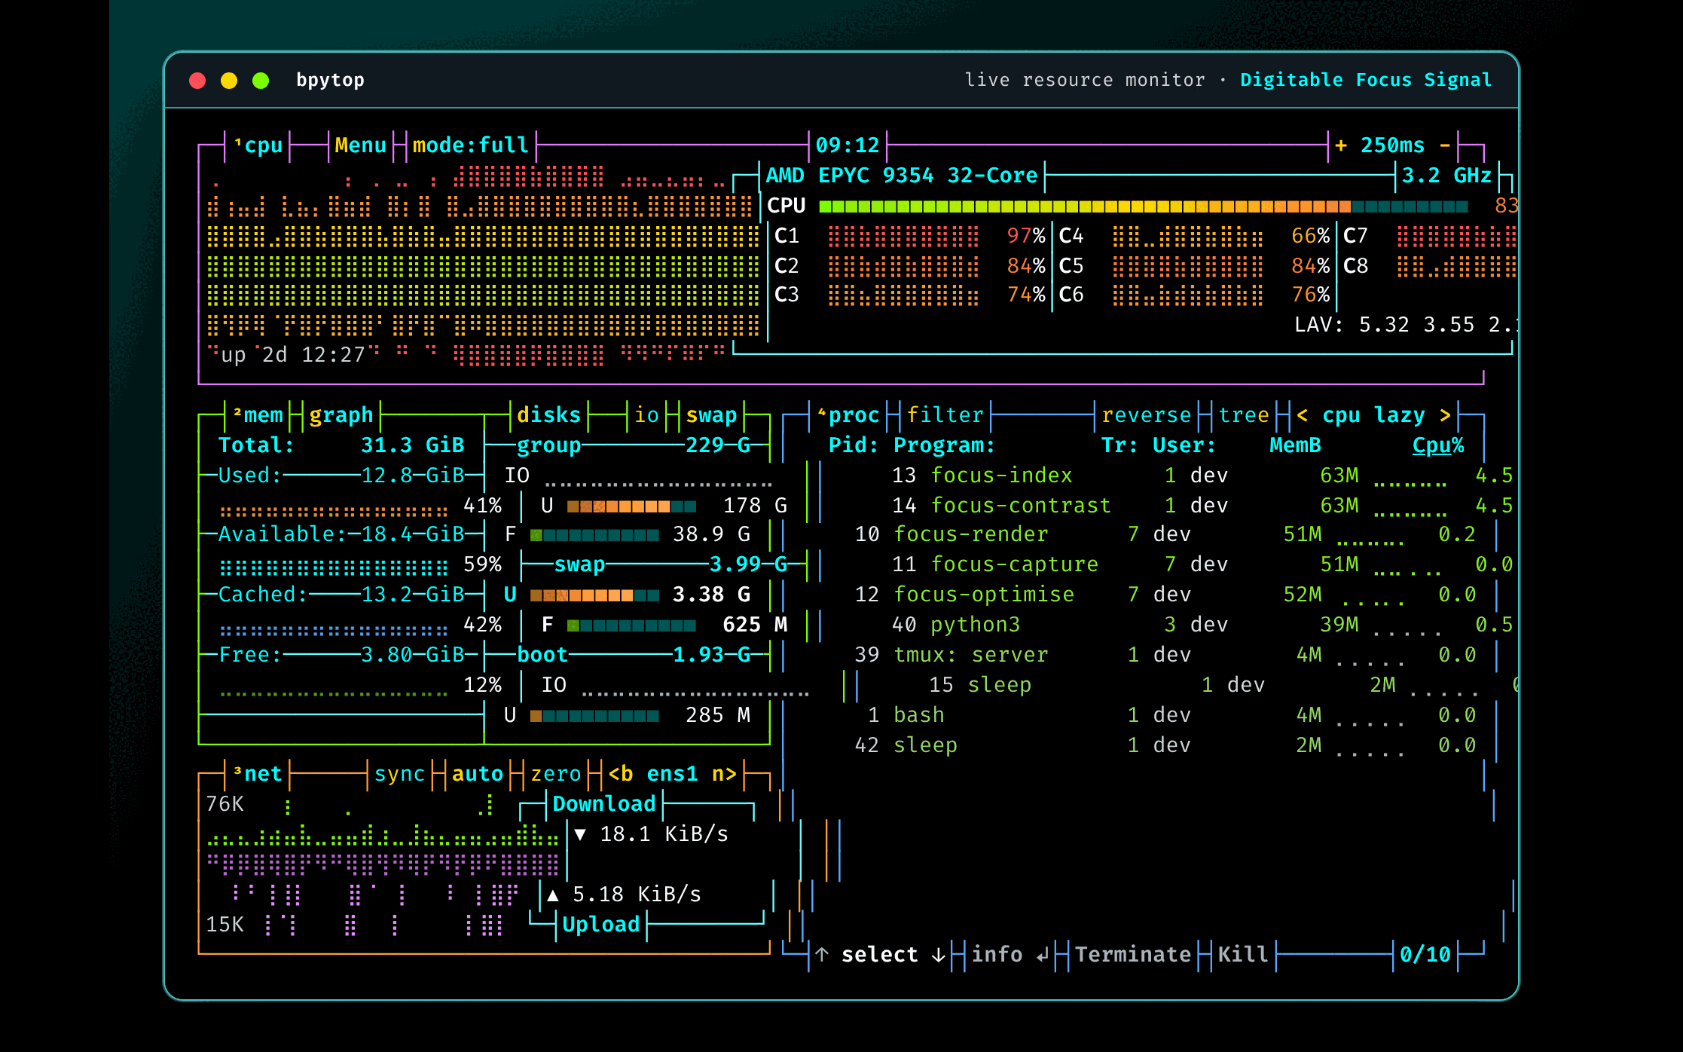Open the bpytop Menu

click(x=361, y=145)
